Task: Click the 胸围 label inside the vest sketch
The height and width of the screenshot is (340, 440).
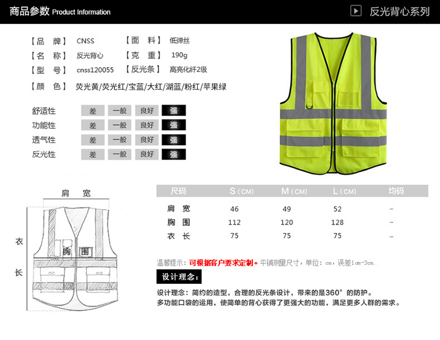Action: click(76, 250)
